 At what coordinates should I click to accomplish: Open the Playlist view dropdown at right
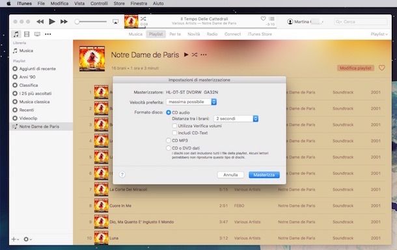[x=379, y=34]
